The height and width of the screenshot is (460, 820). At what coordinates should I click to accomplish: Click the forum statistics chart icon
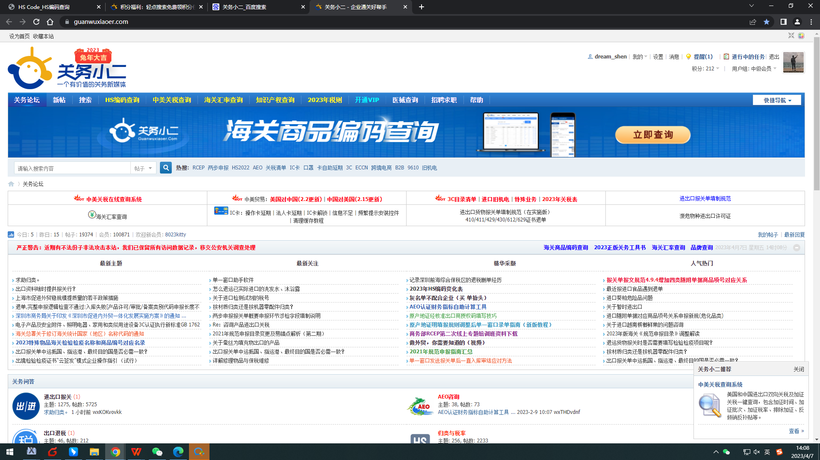tap(11, 234)
